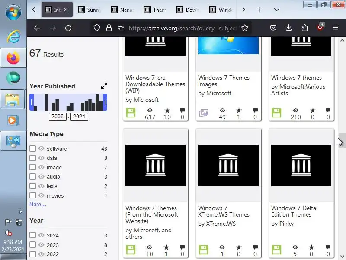Click thumbnail of Windows 7 Delta Edition Themes
The height and width of the screenshot is (260, 346).
coord(301,166)
